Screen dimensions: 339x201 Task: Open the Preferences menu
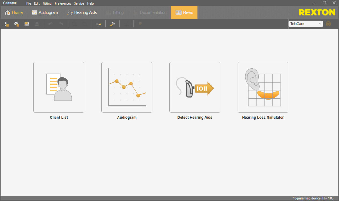[63, 3]
